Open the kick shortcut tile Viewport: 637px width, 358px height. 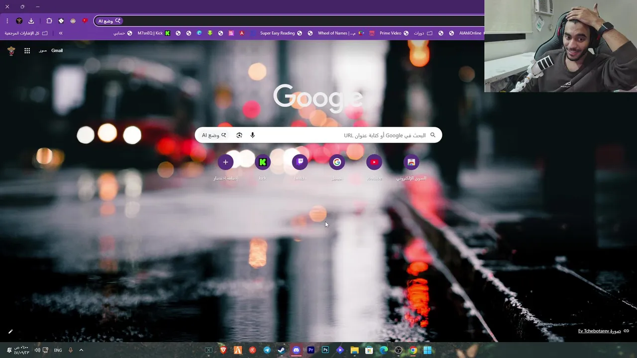pyautogui.click(x=263, y=162)
